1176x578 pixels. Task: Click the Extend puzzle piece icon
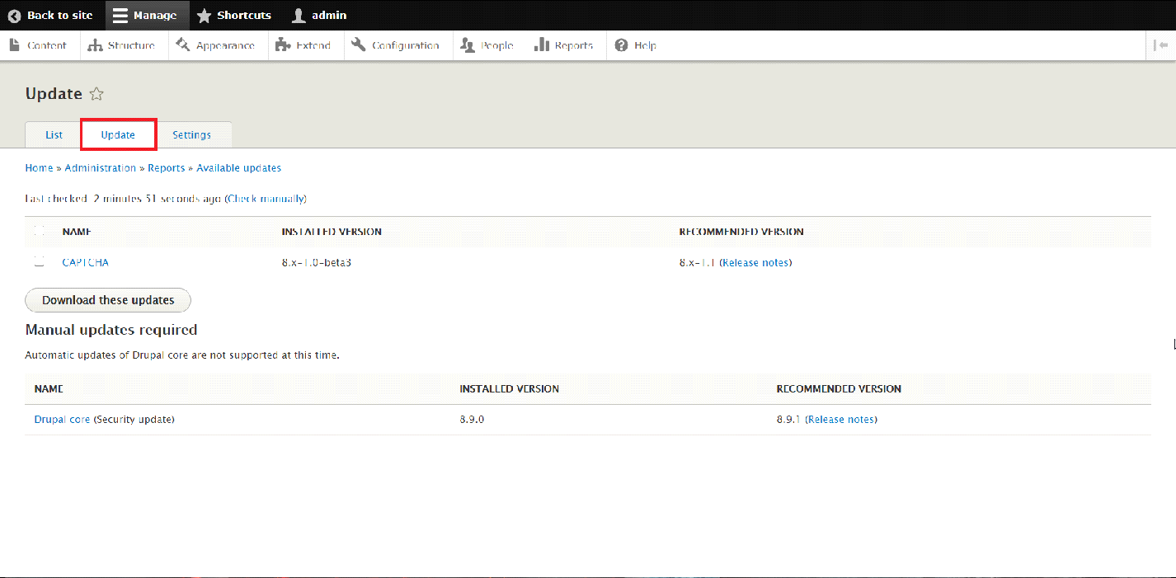click(x=283, y=45)
